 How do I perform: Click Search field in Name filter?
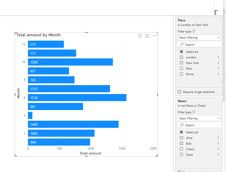click(199, 125)
